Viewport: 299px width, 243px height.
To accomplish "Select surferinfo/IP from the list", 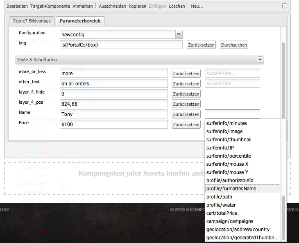I will pos(242,148).
